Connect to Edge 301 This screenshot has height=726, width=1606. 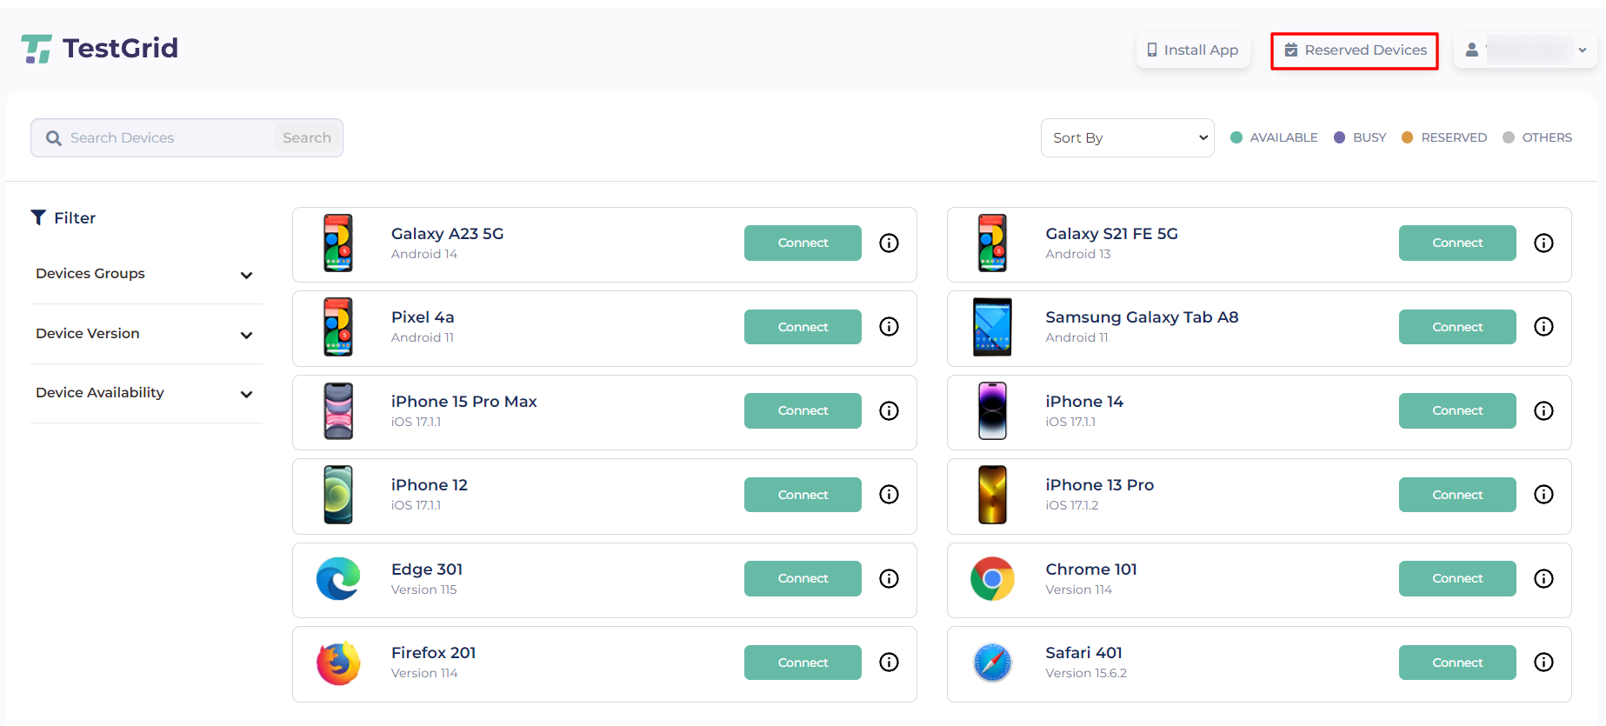coord(803,578)
